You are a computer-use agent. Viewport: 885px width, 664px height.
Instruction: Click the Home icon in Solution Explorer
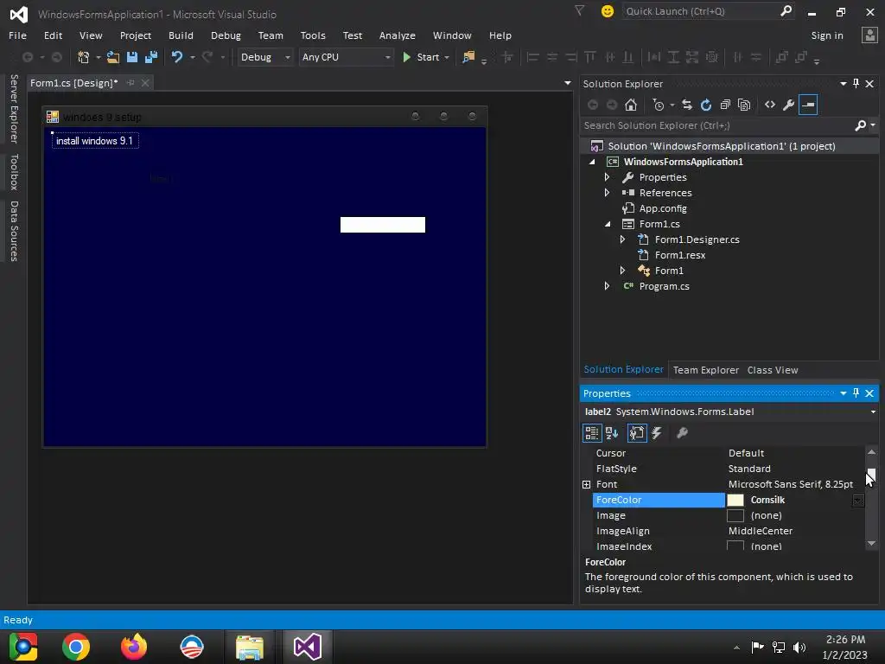(x=631, y=105)
